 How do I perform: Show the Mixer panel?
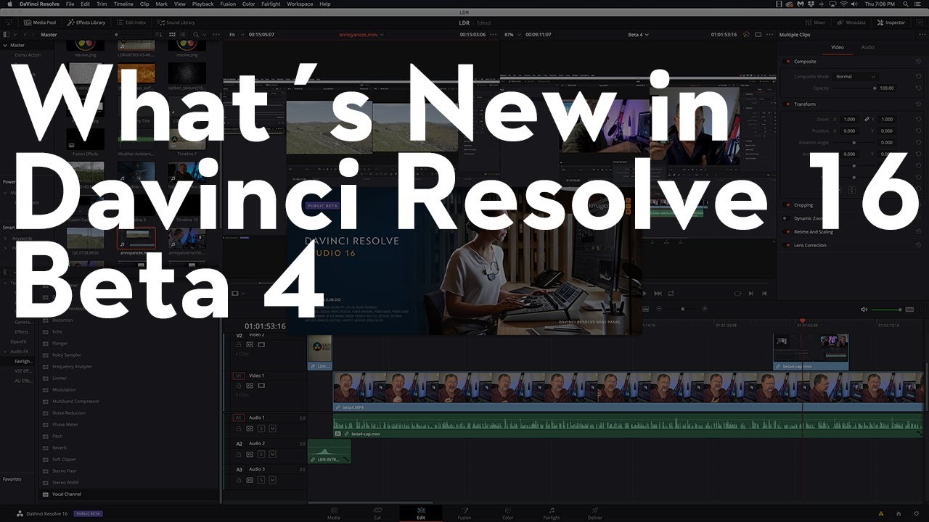pos(815,22)
